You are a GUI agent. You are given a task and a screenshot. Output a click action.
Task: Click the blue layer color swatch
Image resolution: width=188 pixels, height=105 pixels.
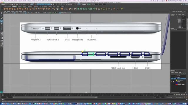point(177,83)
